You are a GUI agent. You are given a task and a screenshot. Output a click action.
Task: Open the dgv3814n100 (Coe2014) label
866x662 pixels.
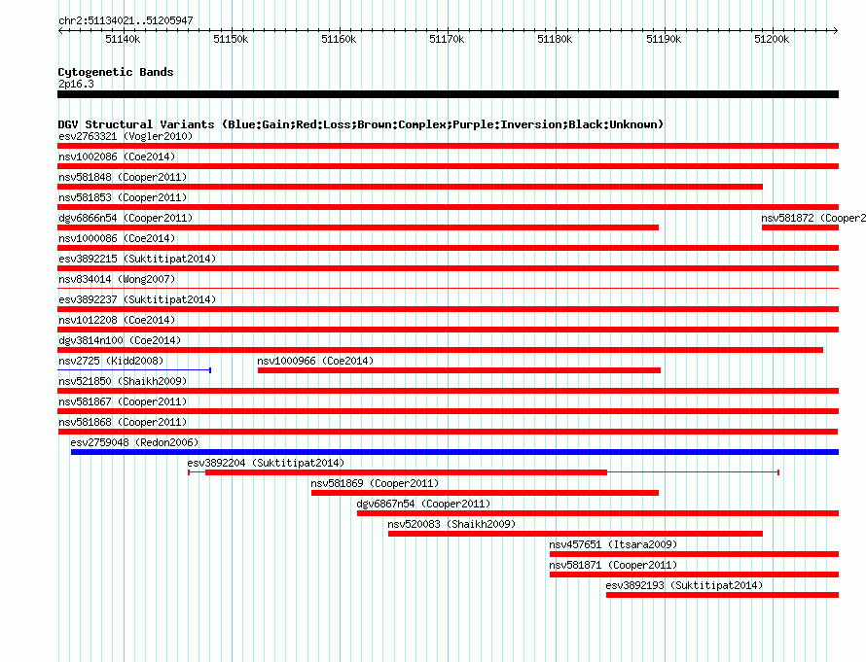120,340
